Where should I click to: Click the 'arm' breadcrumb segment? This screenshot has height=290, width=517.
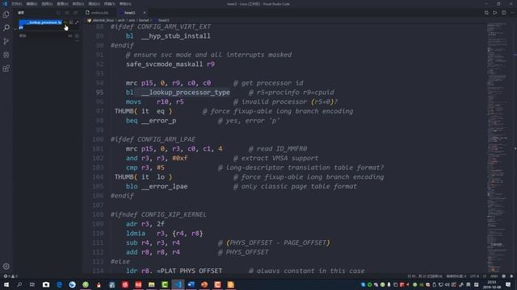(x=132, y=20)
